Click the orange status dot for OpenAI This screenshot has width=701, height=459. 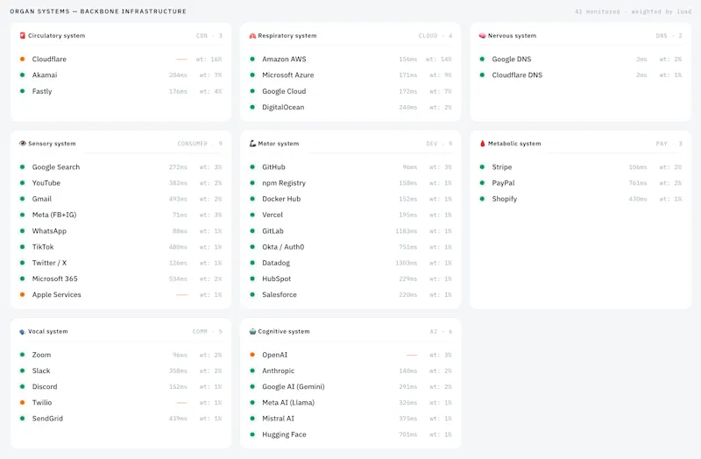pyautogui.click(x=252, y=355)
